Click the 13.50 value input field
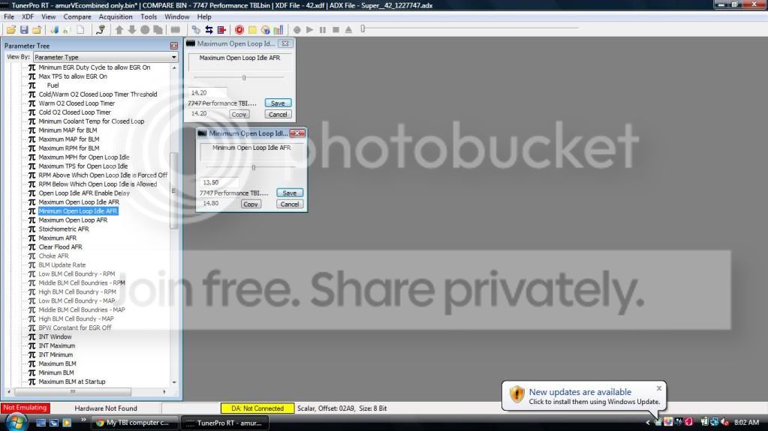 [x=219, y=182]
